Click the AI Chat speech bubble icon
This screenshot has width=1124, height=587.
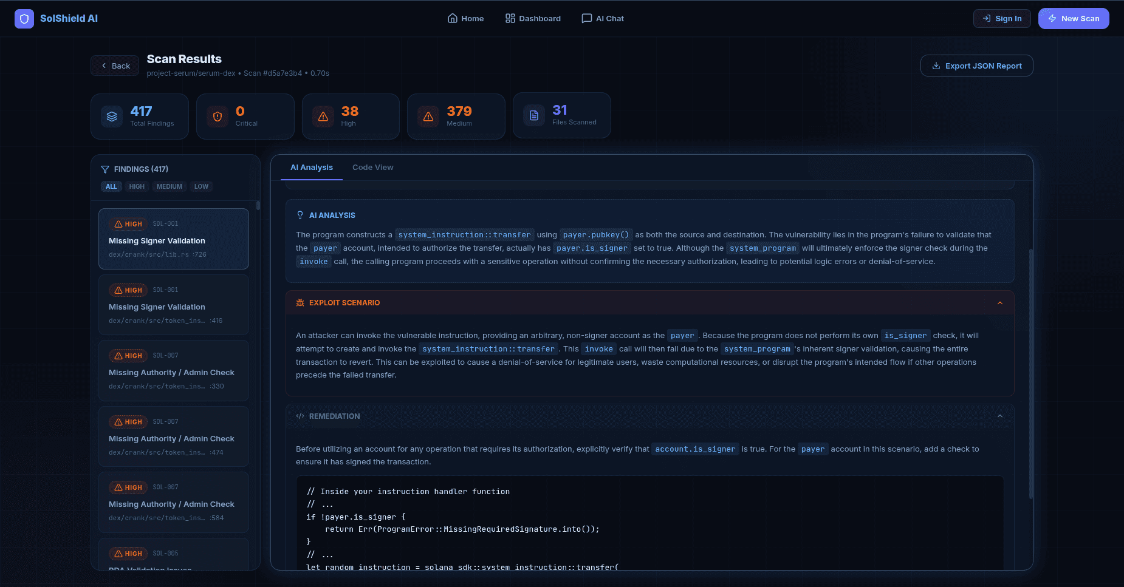click(586, 18)
